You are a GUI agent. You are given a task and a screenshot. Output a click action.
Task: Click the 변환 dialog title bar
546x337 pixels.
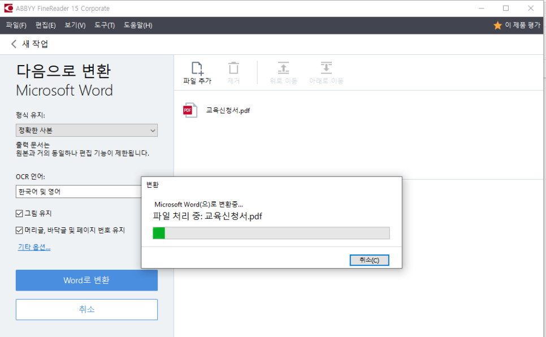pos(271,185)
